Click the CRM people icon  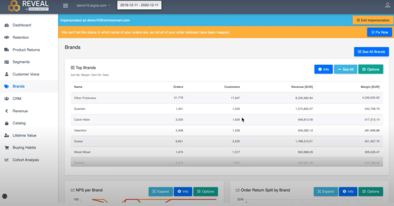(x=6, y=99)
